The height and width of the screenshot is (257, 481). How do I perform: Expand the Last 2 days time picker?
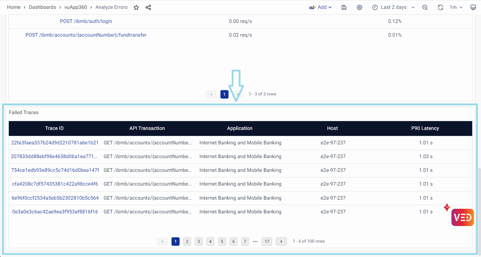393,7
